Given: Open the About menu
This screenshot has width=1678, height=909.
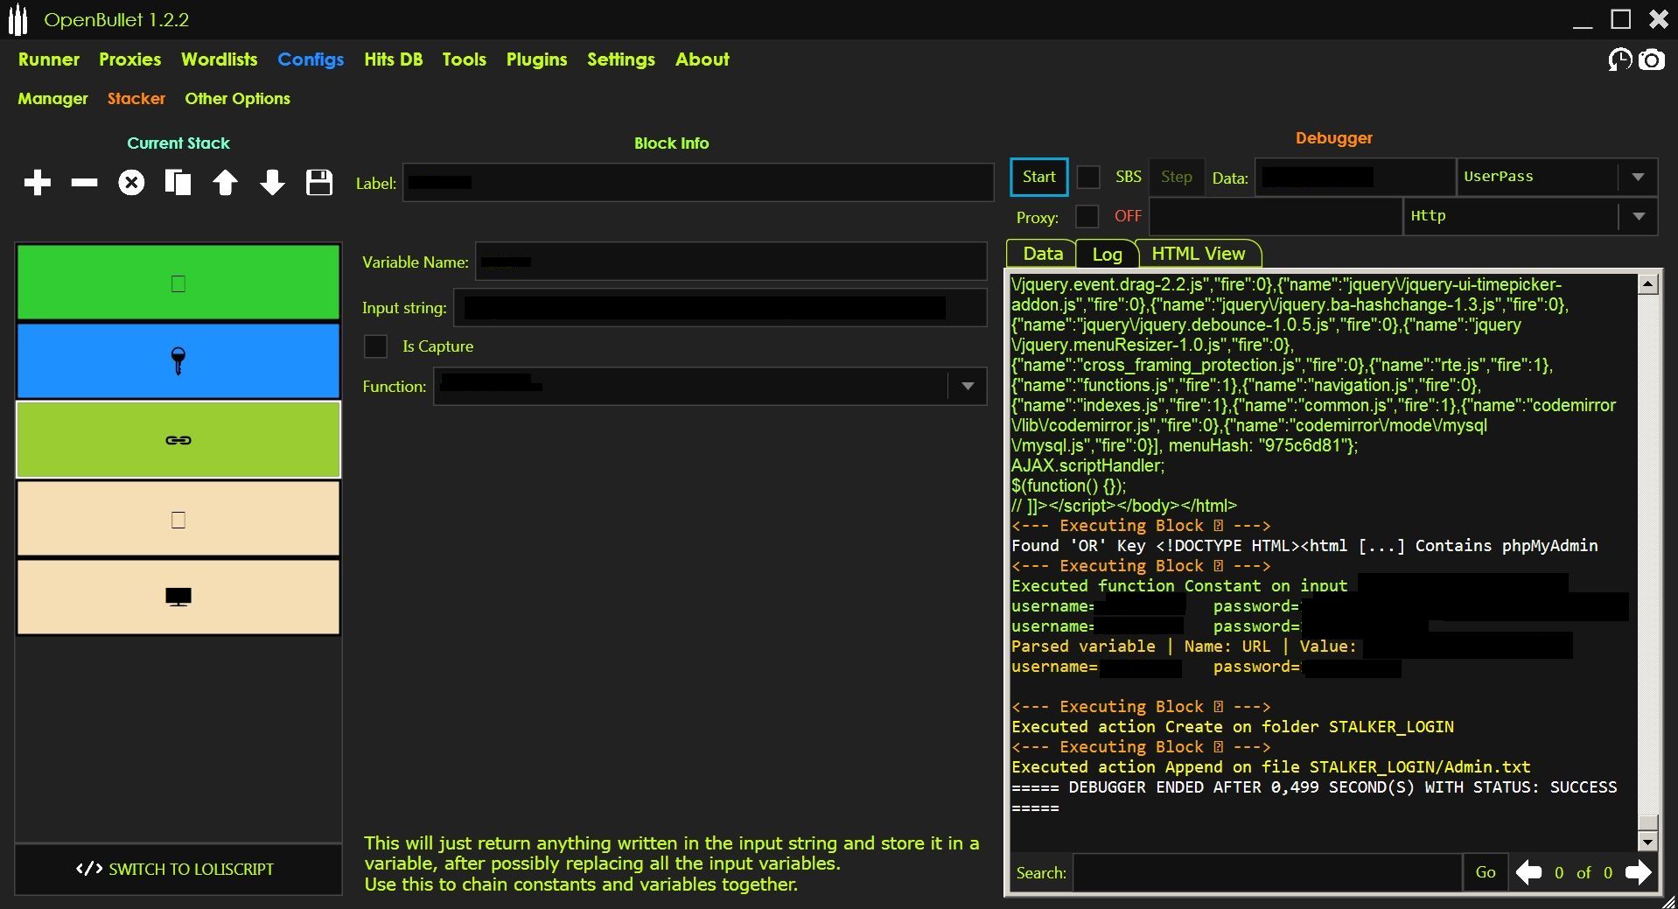Looking at the screenshot, I should (x=703, y=59).
